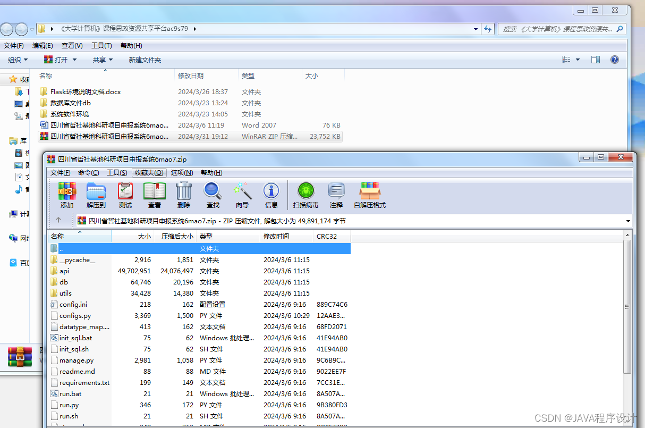Sort WinRAR list by 修改时间 column
This screenshot has height=428, width=645.
click(x=287, y=236)
